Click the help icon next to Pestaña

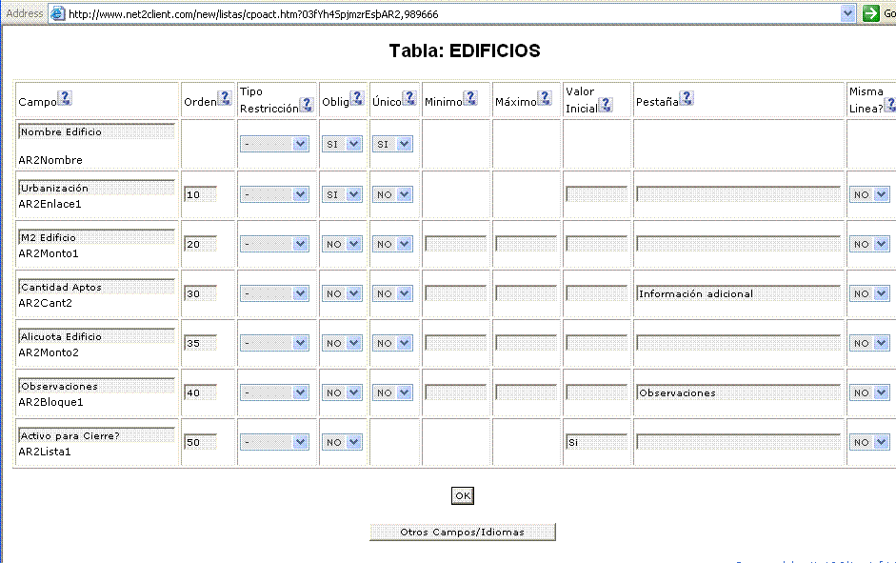click(x=687, y=98)
